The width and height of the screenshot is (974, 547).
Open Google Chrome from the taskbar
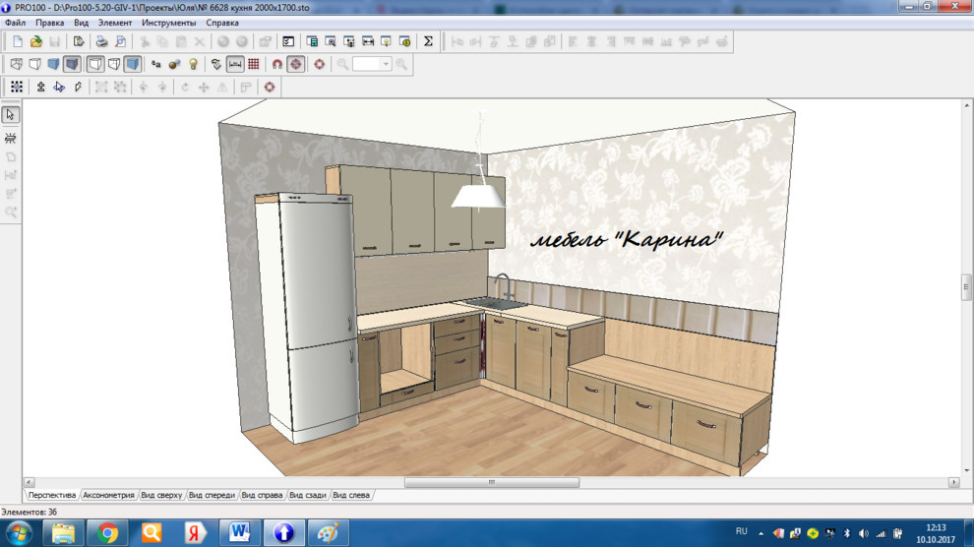point(108,532)
